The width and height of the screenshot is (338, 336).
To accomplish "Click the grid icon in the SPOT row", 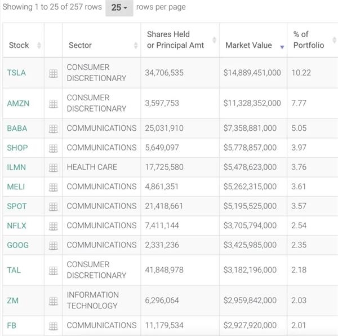I will click(x=54, y=206).
